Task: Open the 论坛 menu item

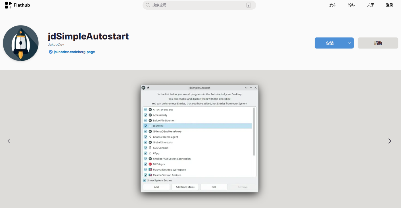Action: [352, 5]
